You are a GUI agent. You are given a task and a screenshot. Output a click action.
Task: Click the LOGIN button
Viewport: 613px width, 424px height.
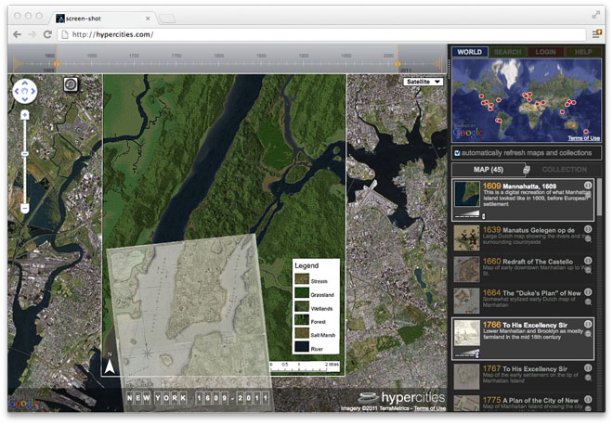(x=544, y=52)
